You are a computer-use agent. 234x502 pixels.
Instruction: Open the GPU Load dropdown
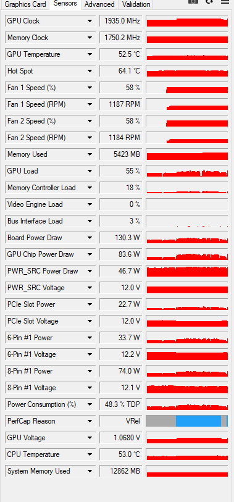click(90, 171)
